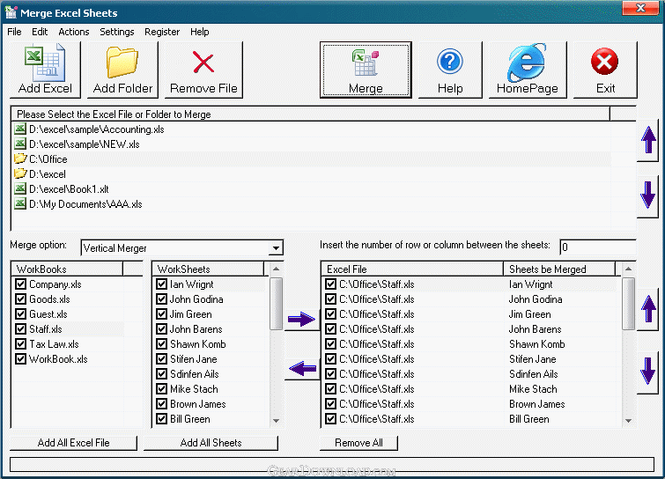Select the Staff.xls workbook row

click(x=69, y=329)
